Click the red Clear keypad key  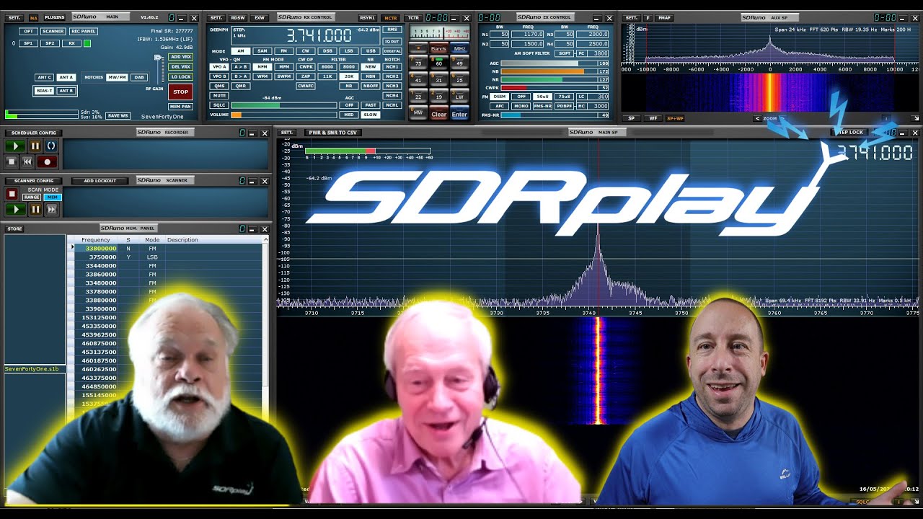[438, 114]
